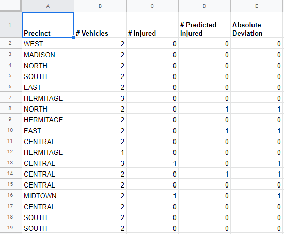This screenshot has width=284, height=234.
Task: Click vehicles value 3 in row 7
Action: pyautogui.click(x=100, y=98)
